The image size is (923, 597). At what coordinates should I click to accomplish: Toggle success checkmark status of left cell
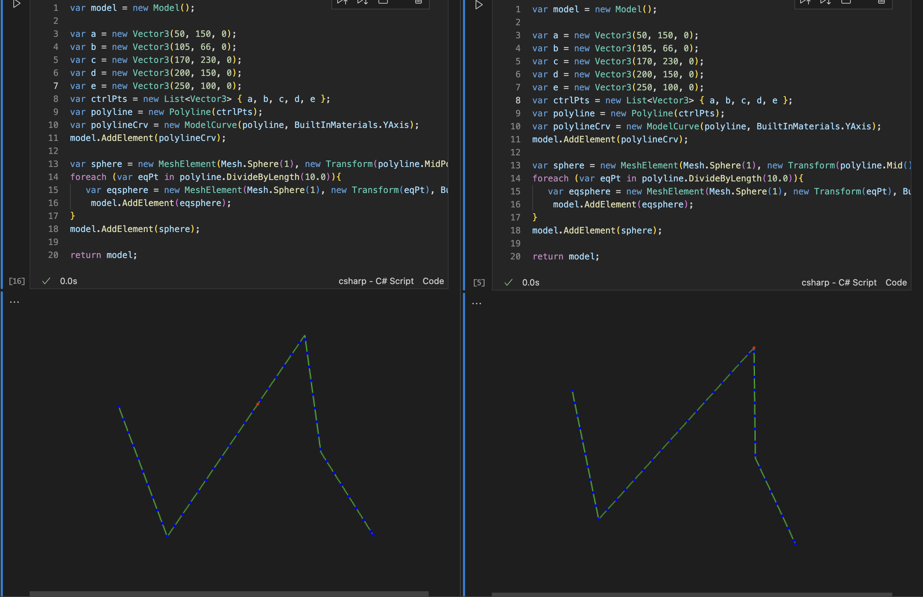pos(46,281)
